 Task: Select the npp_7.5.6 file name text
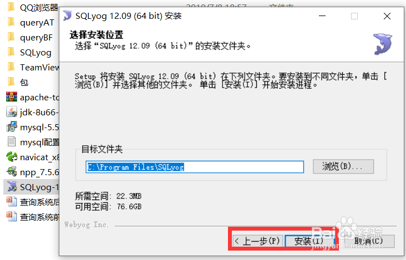click(39, 172)
